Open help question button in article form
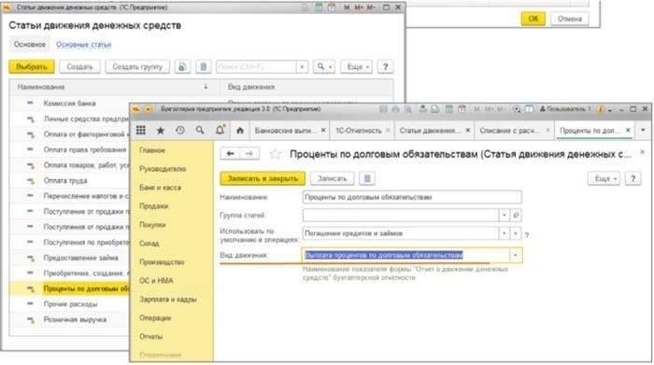This screenshot has width=654, height=365. tap(633, 178)
